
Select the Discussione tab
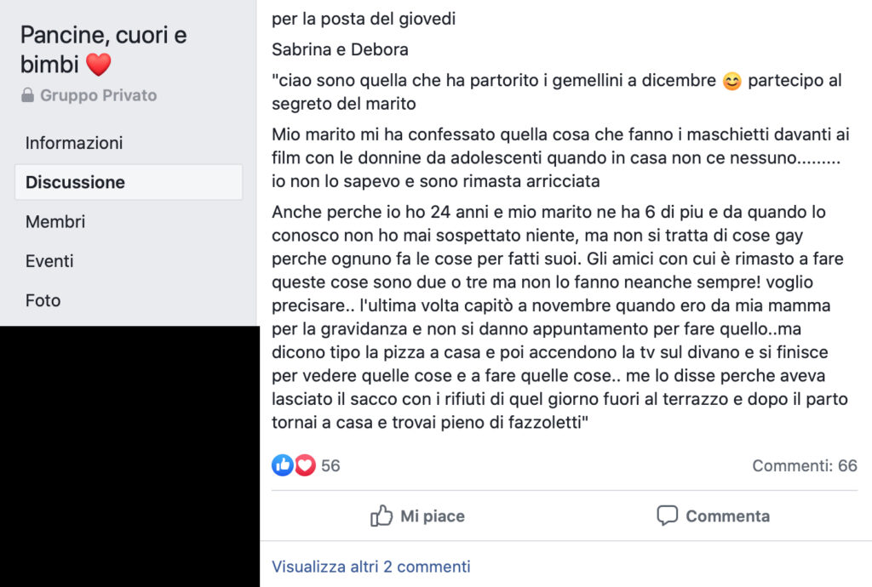[129, 182]
